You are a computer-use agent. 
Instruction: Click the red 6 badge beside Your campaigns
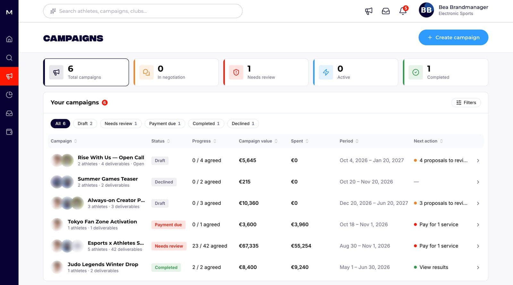(105, 103)
